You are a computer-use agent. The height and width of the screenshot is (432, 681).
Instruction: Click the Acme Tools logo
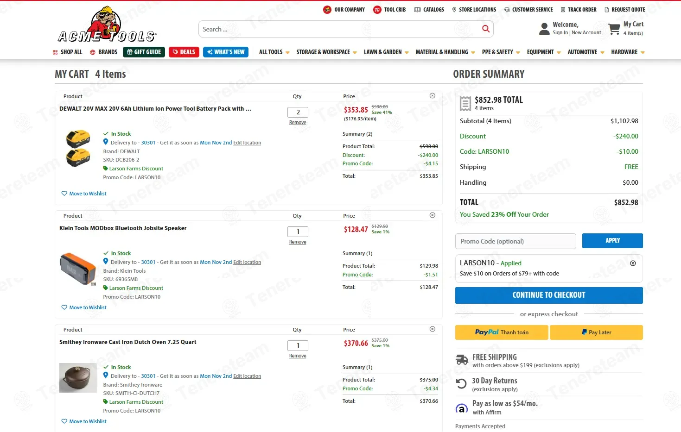point(107,25)
